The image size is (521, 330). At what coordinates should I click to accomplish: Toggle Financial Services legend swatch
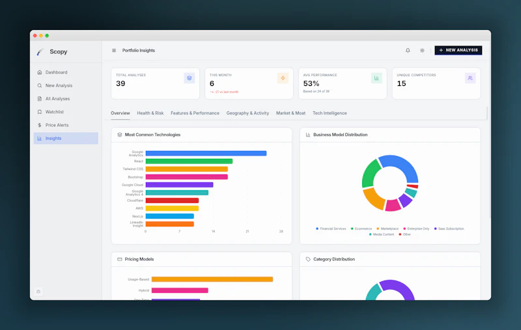coord(317,228)
